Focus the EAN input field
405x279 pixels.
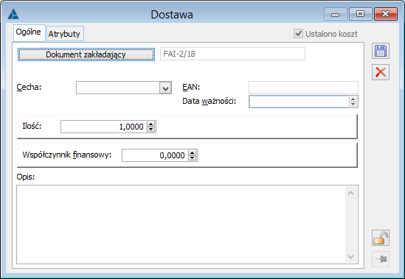coord(303,88)
